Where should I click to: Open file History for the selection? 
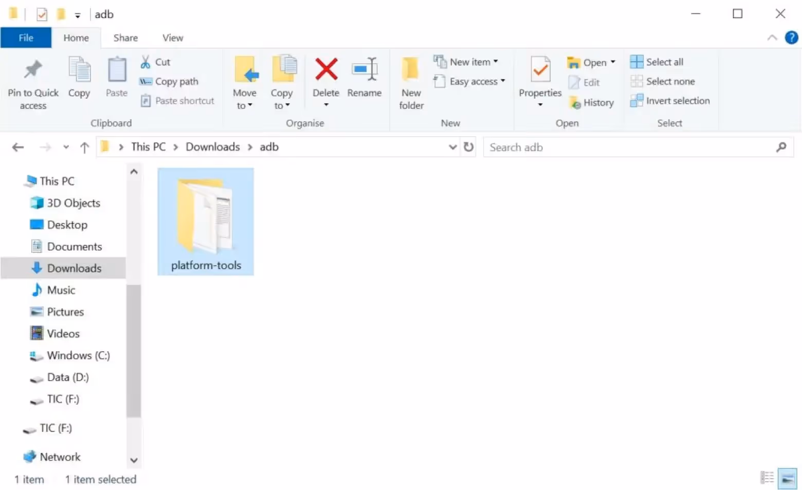click(591, 102)
